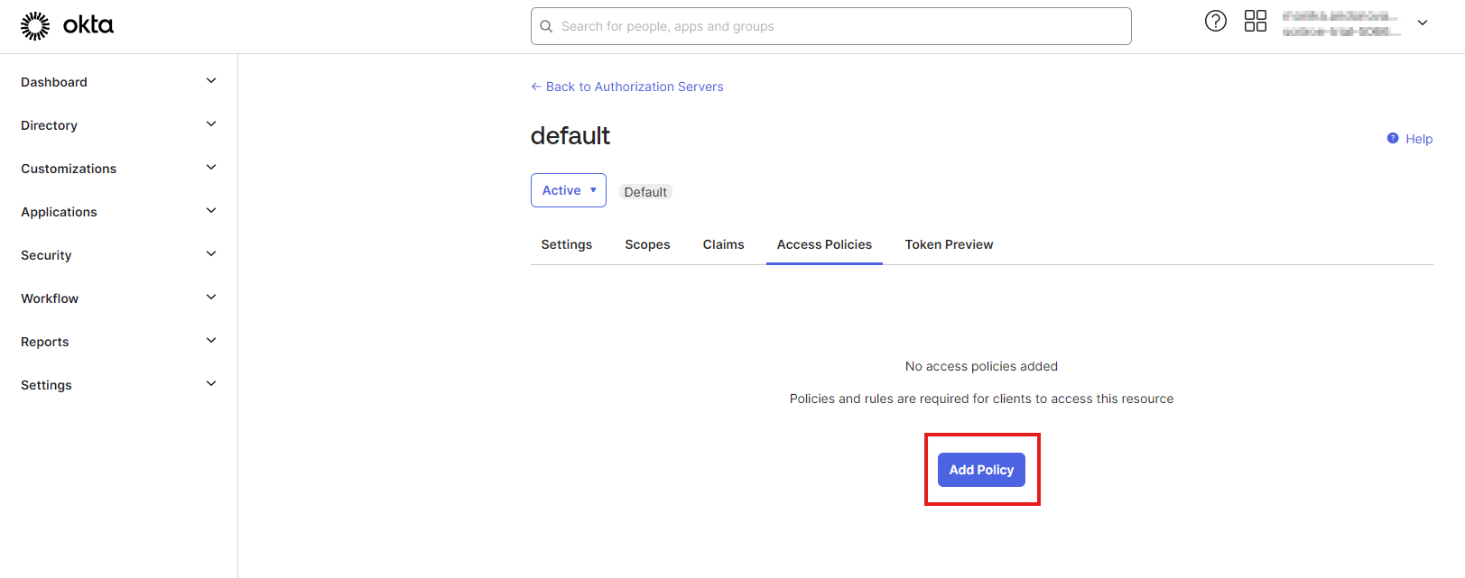This screenshot has height=578, width=1465.
Task: Expand the Security sidebar chevron
Action: pos(211,254)
